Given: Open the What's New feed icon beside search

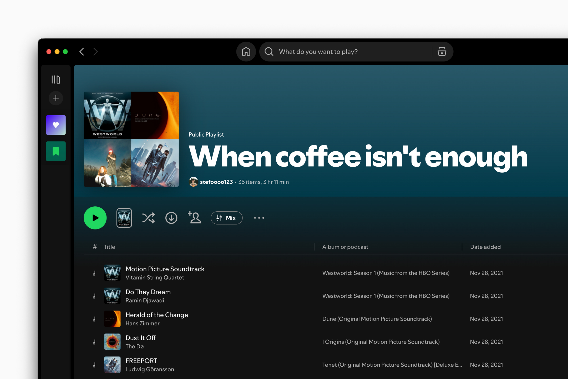Looking at the screenshot, I should click(x=442, y=52).
